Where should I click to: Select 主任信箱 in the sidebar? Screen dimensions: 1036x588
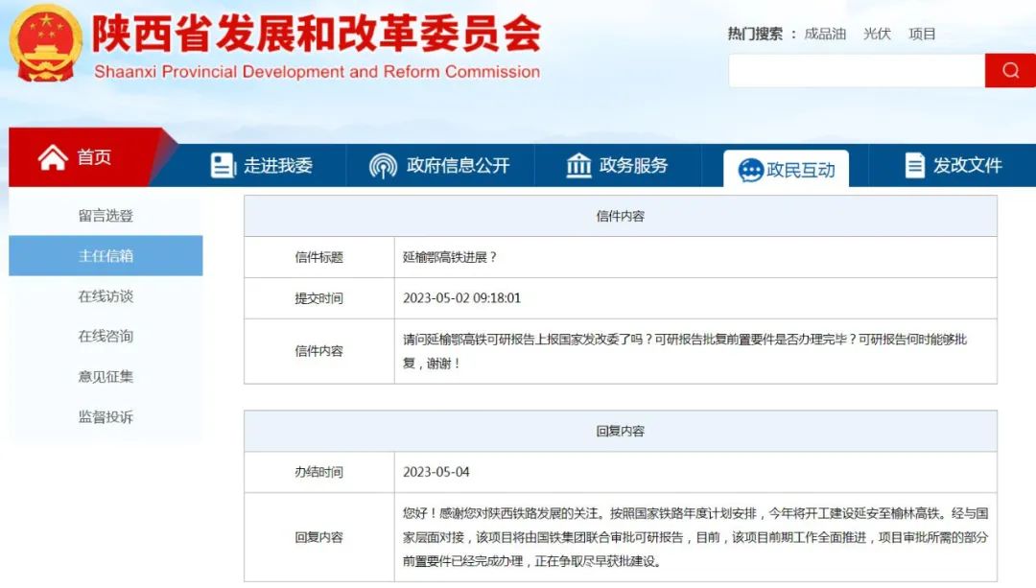pyautogui.click(x=106, y=256)
